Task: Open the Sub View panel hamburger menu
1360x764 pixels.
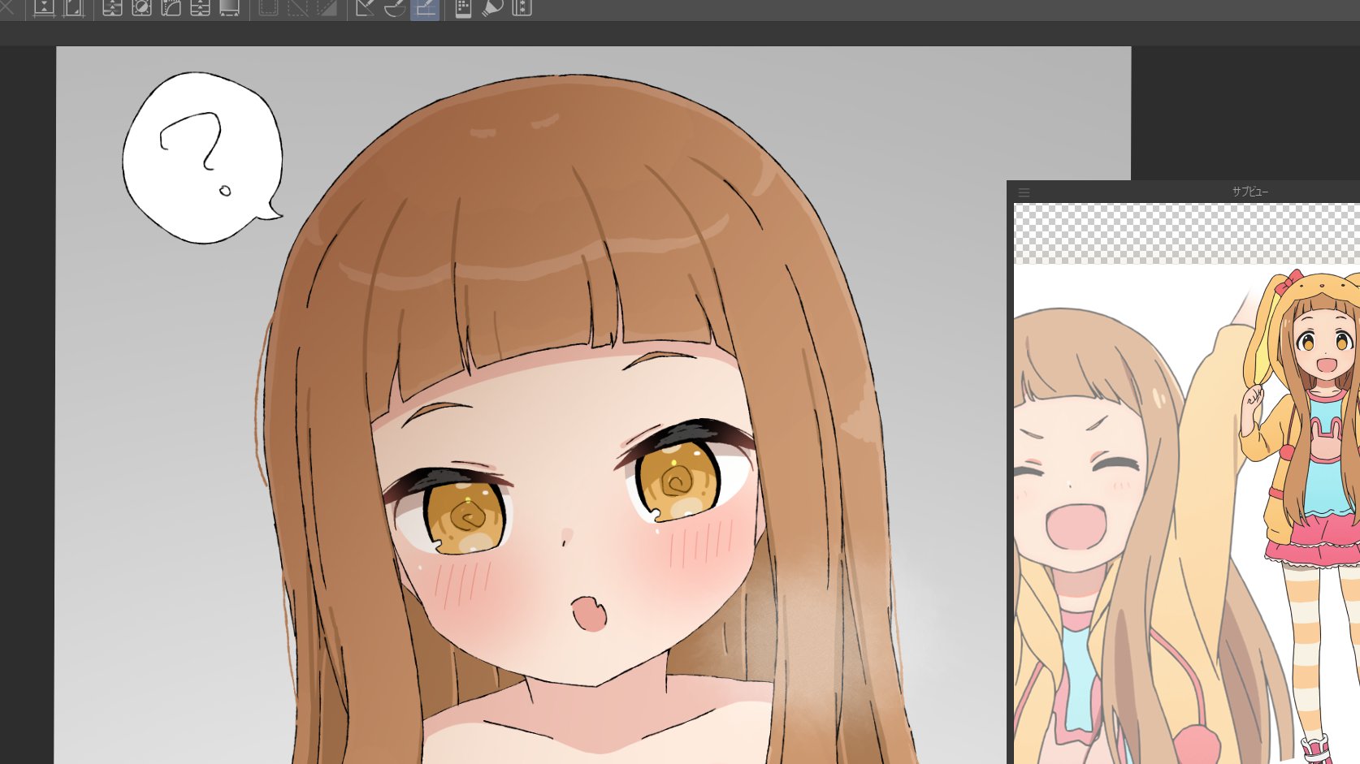Action: click(1024, 192)
